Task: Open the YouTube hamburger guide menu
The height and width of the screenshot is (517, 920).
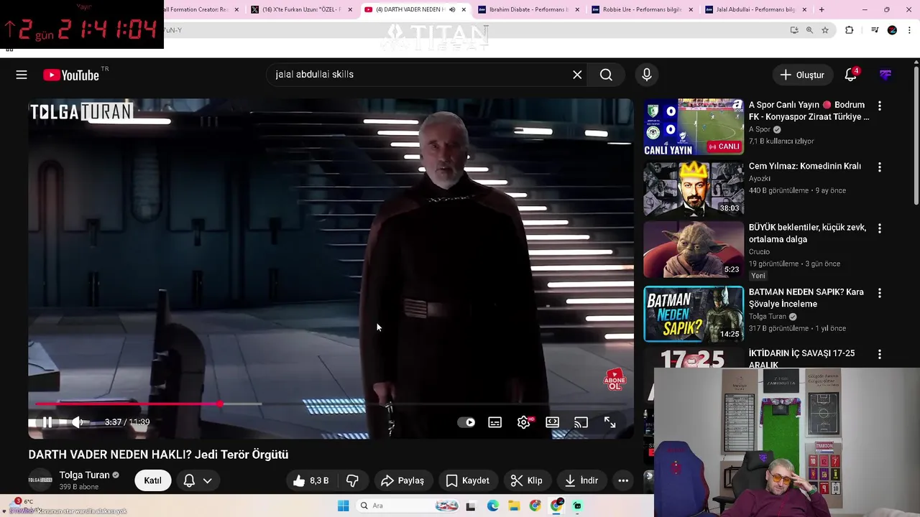Action: click(x=22, y=75)
